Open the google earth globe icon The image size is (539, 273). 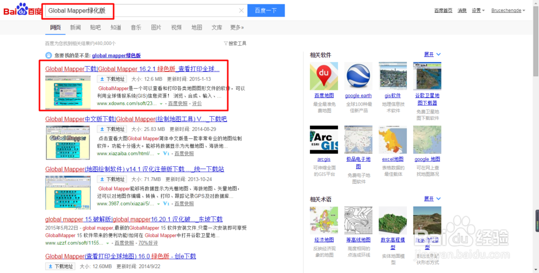click(x=358, y=76)
